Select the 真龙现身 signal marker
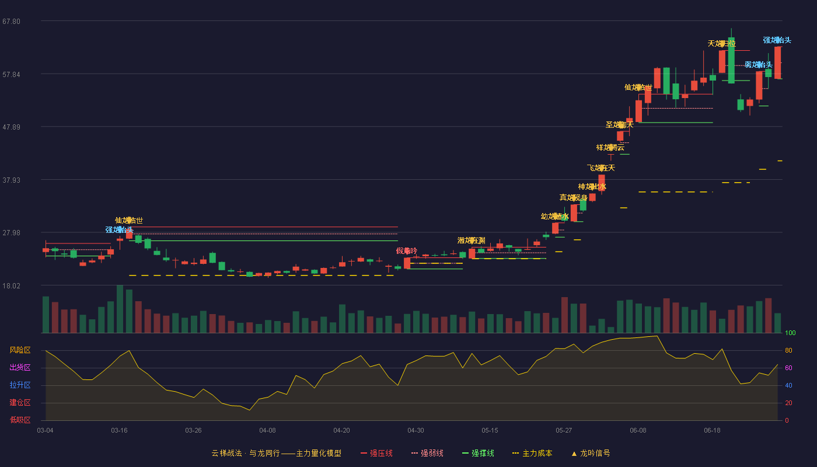 pos(574,197)
